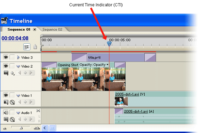198x133 pixels.
Task: Click the work area bar start handle
Action: (x=42, y=48)
